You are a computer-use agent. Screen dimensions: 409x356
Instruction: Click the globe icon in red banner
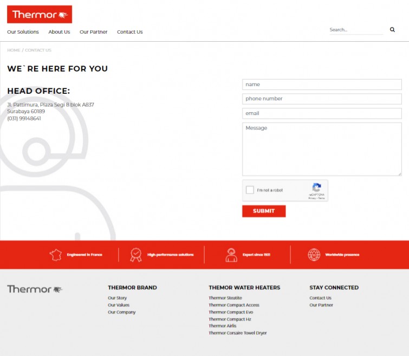tap(314, 255)
